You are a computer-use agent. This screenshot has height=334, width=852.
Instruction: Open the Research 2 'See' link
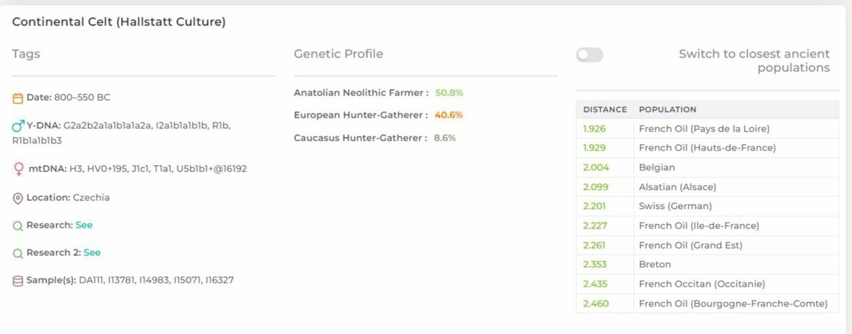coord(92,253)
